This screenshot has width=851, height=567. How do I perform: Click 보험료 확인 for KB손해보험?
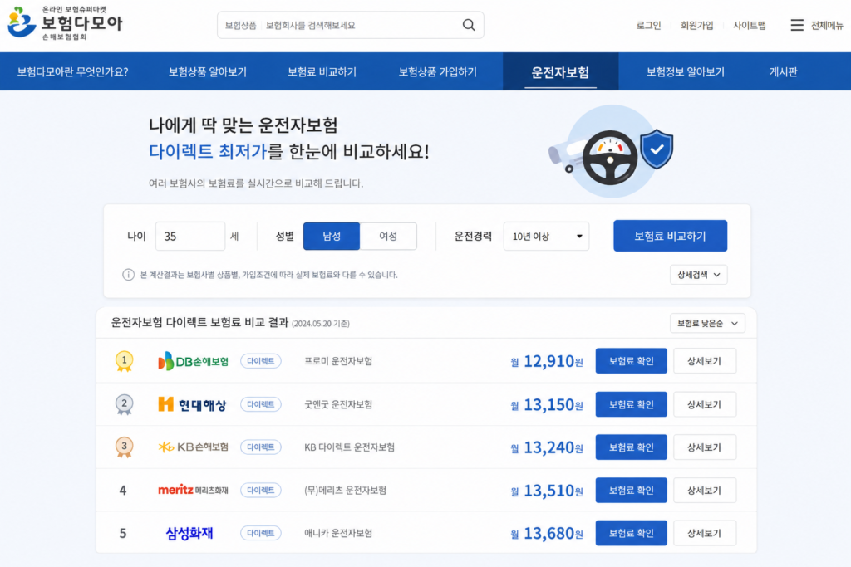click(x=632, y=447)
